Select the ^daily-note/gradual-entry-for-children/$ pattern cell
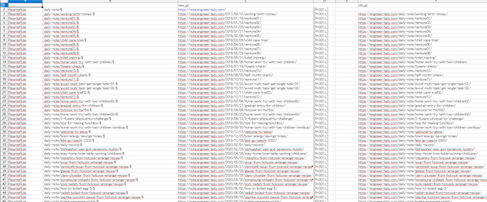The width and height of the screenshot is (487, 202). tap(110, 105)
